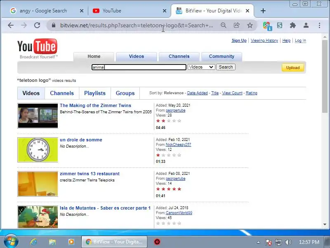The width and height of the screenshot is (330, 248).
Task: Open the red round app on taskbar
Action: pos(157,242)
